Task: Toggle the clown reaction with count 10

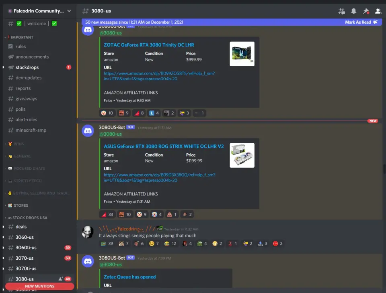Action: click(x=108, y=113)
